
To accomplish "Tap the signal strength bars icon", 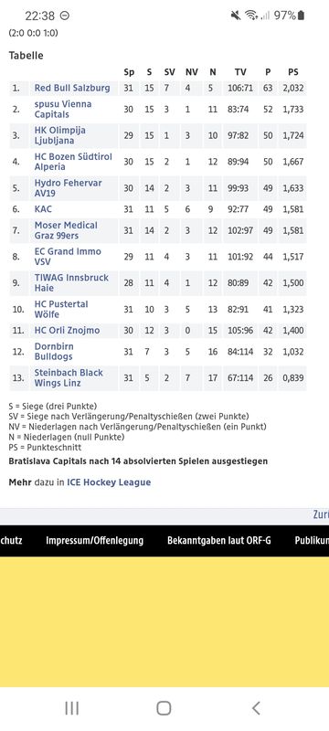I will [265, 16].
